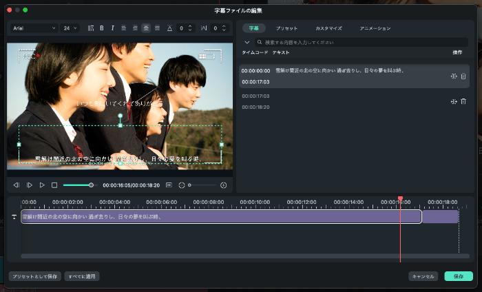Screen dimensions: 482x292
Task: Click the タイムコード column header
Action: (x=255, y=52)
